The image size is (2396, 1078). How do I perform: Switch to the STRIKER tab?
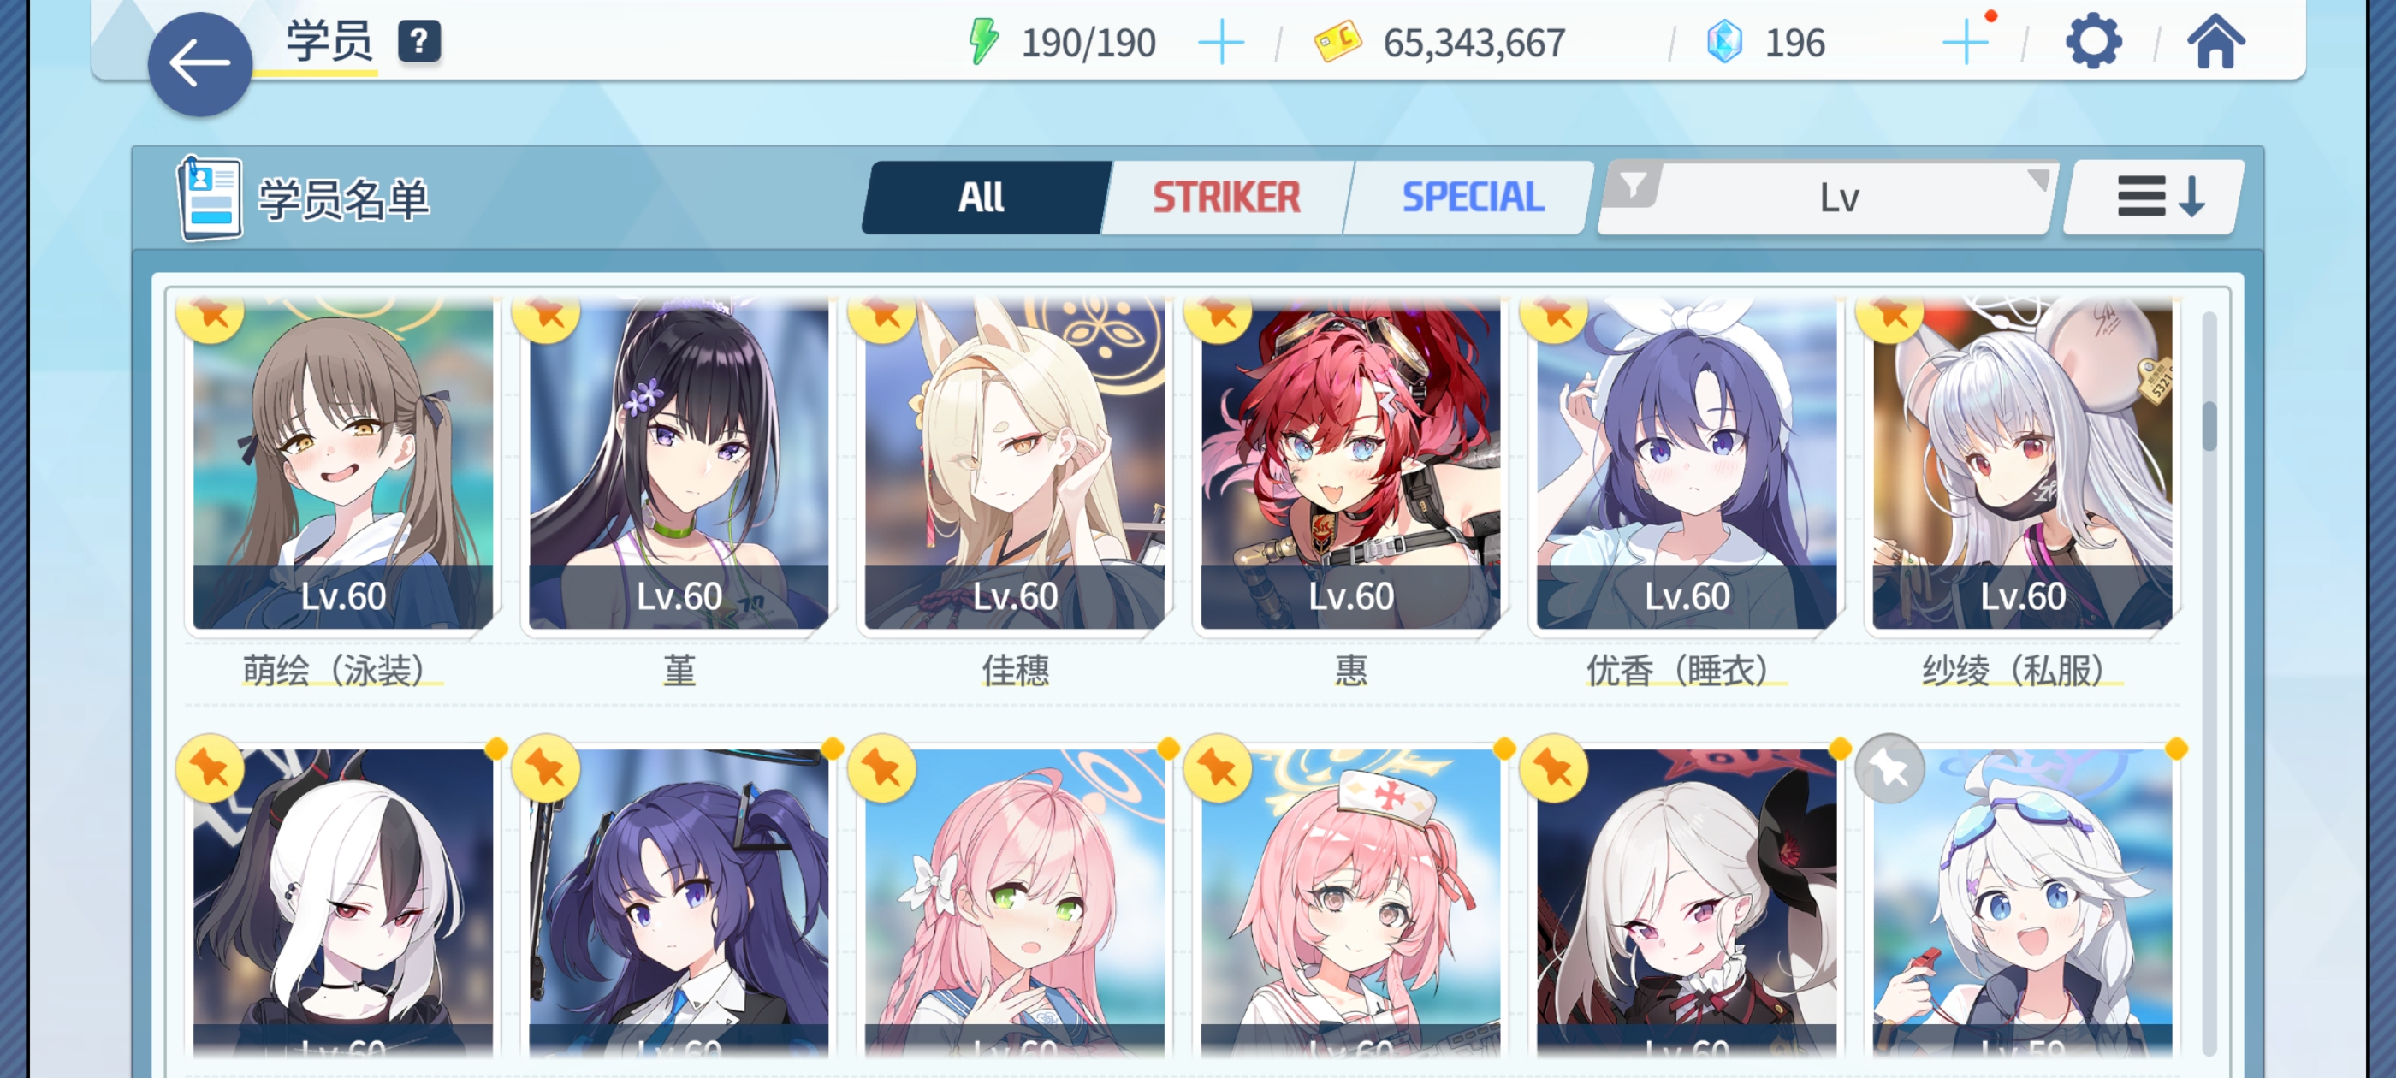pyautogui.click(x=1226, y=197)
